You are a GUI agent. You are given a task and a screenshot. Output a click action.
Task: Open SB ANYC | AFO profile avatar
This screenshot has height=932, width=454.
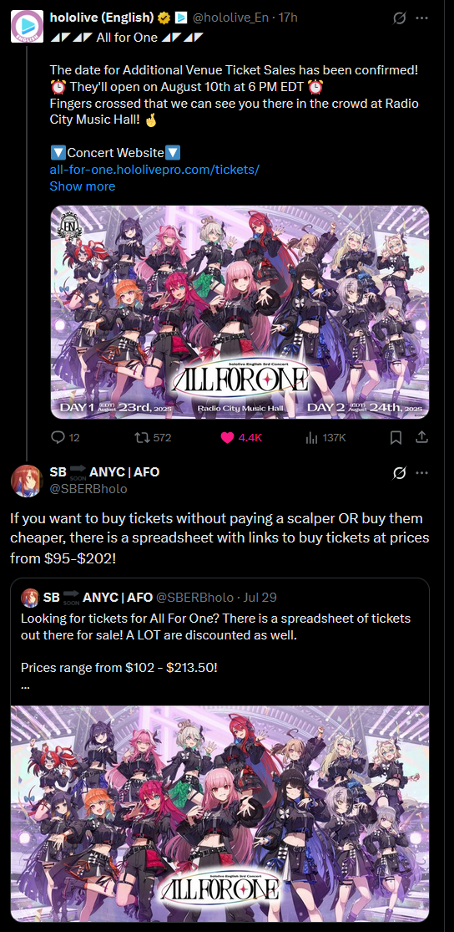pos(27,481)
